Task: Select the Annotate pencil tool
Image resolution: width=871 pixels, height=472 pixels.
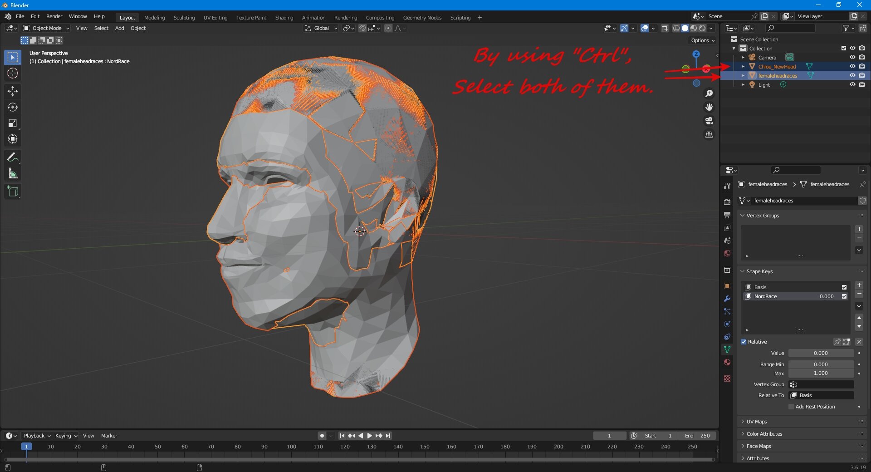Action: [x=13, y=157]
